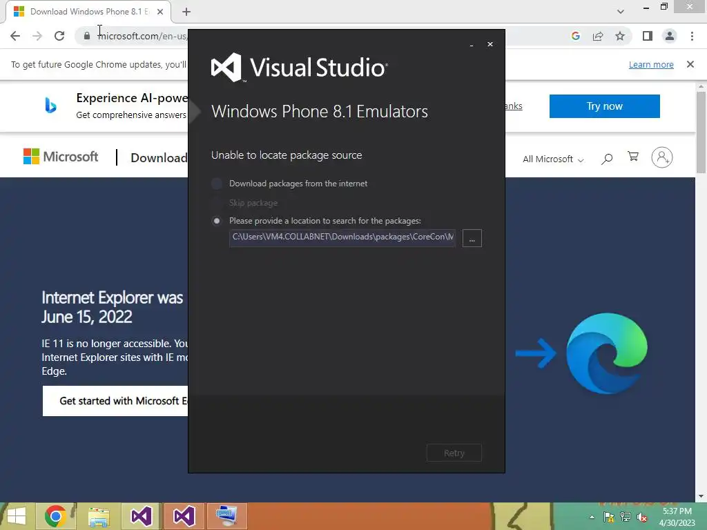
Task: Open the Chrome tab search chevron
Action: click(621, 12)
